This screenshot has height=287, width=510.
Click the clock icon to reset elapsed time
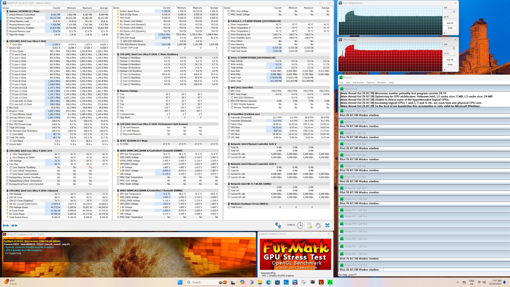(300, 225)
